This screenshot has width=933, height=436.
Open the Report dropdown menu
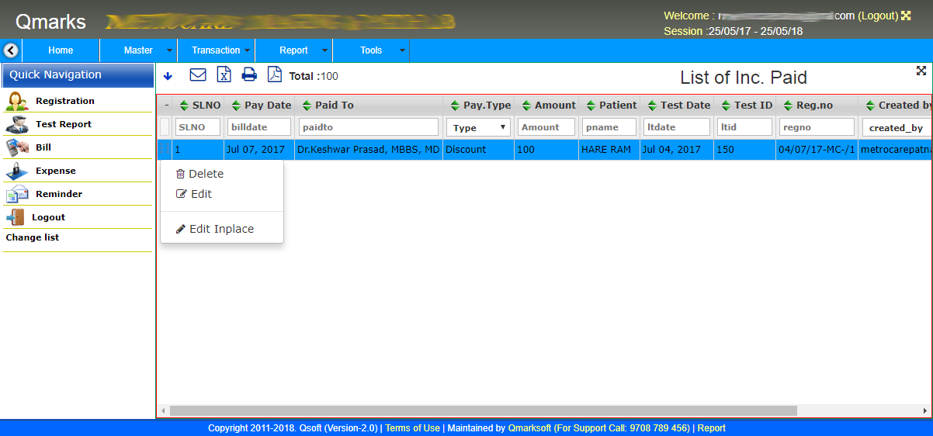pyautogui.click(x=294, y=50)
